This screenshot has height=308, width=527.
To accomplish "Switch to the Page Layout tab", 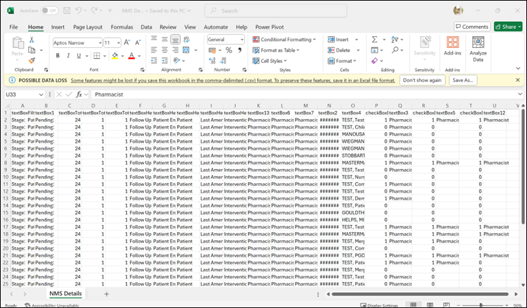I will pos(88,27).
